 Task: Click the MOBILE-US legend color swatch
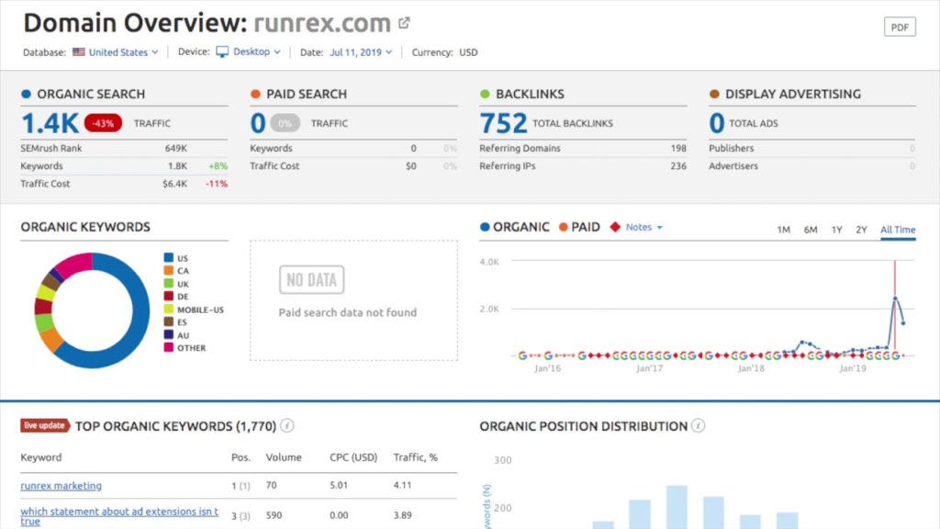coord(169,310)
